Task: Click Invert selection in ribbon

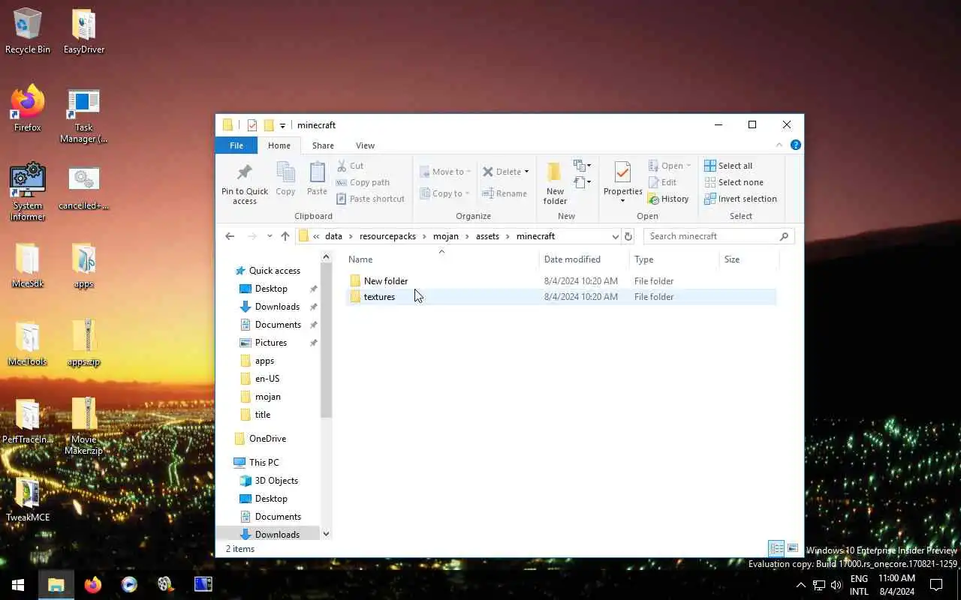Action: point(740,199)
